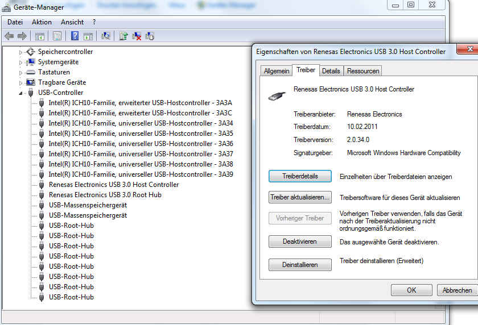Collapse the USB-Controller node
Viewport: 478px width, 325px height.
pos(20,93)
